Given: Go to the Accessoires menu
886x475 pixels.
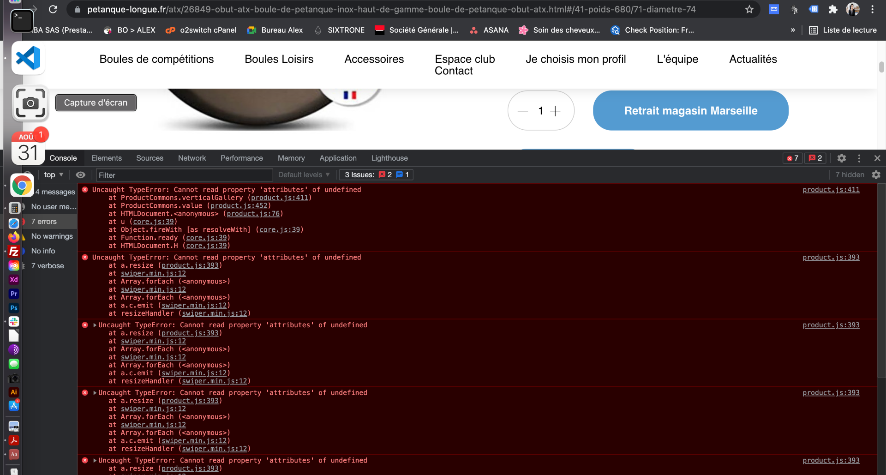Looking at the screenshot, I should [374, 59].
